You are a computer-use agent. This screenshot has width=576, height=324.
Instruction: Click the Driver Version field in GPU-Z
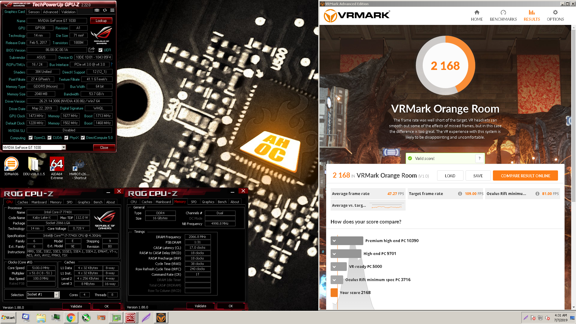click(70, 101)
